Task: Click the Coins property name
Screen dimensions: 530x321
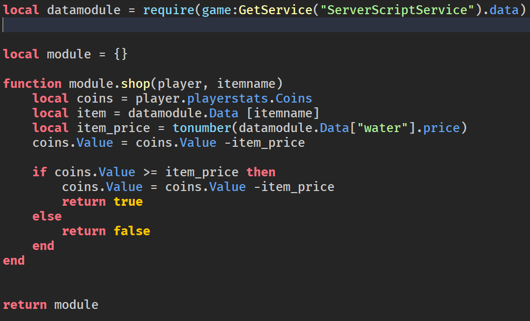Action: pos(293,98)
